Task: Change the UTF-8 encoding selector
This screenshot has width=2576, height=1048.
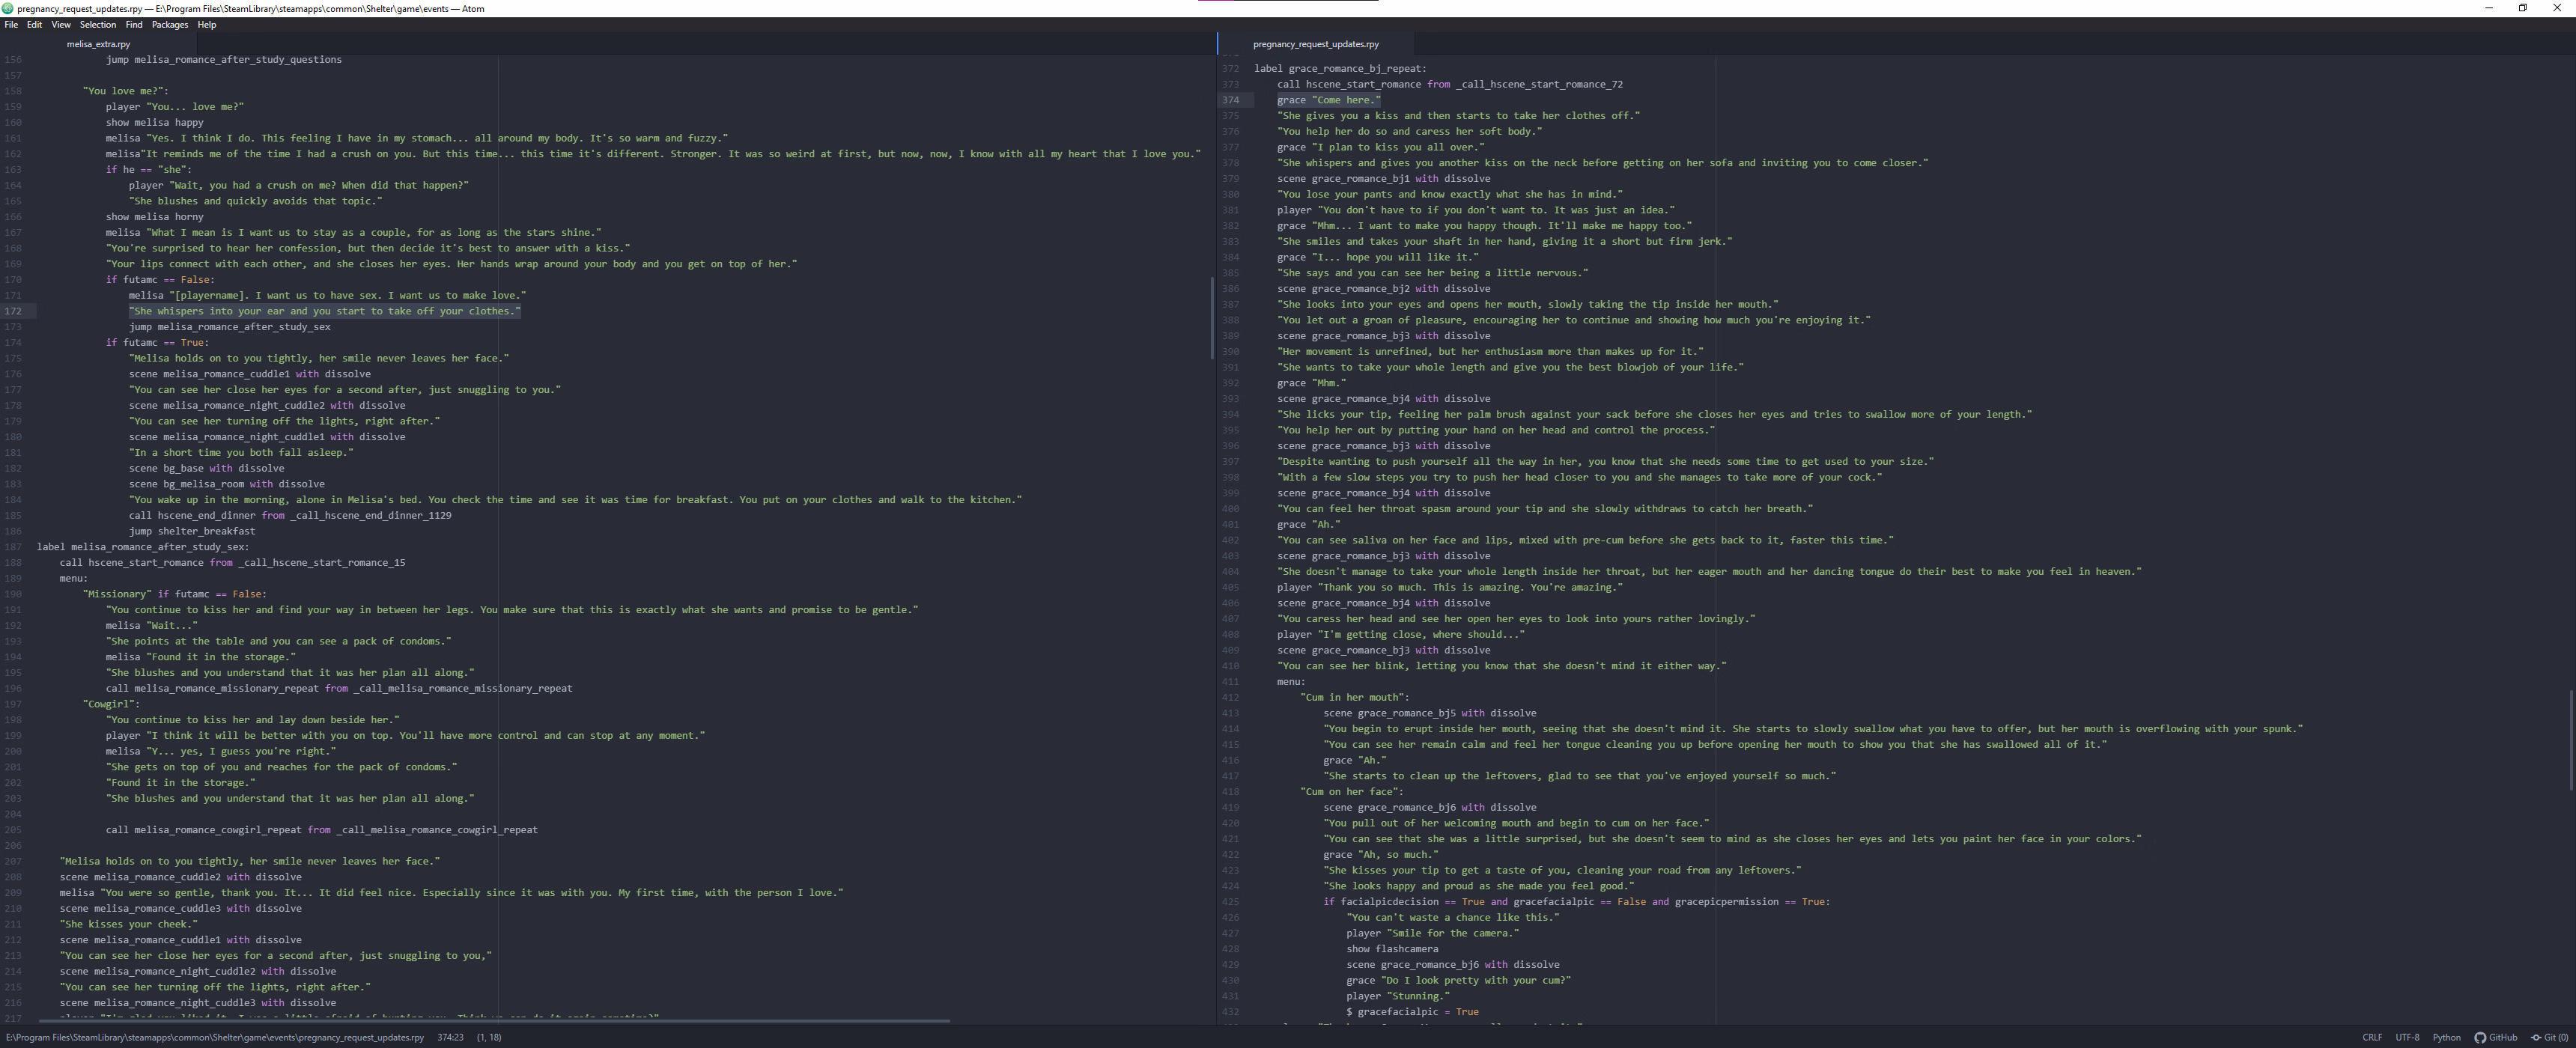Action: pos(2407,1037)
